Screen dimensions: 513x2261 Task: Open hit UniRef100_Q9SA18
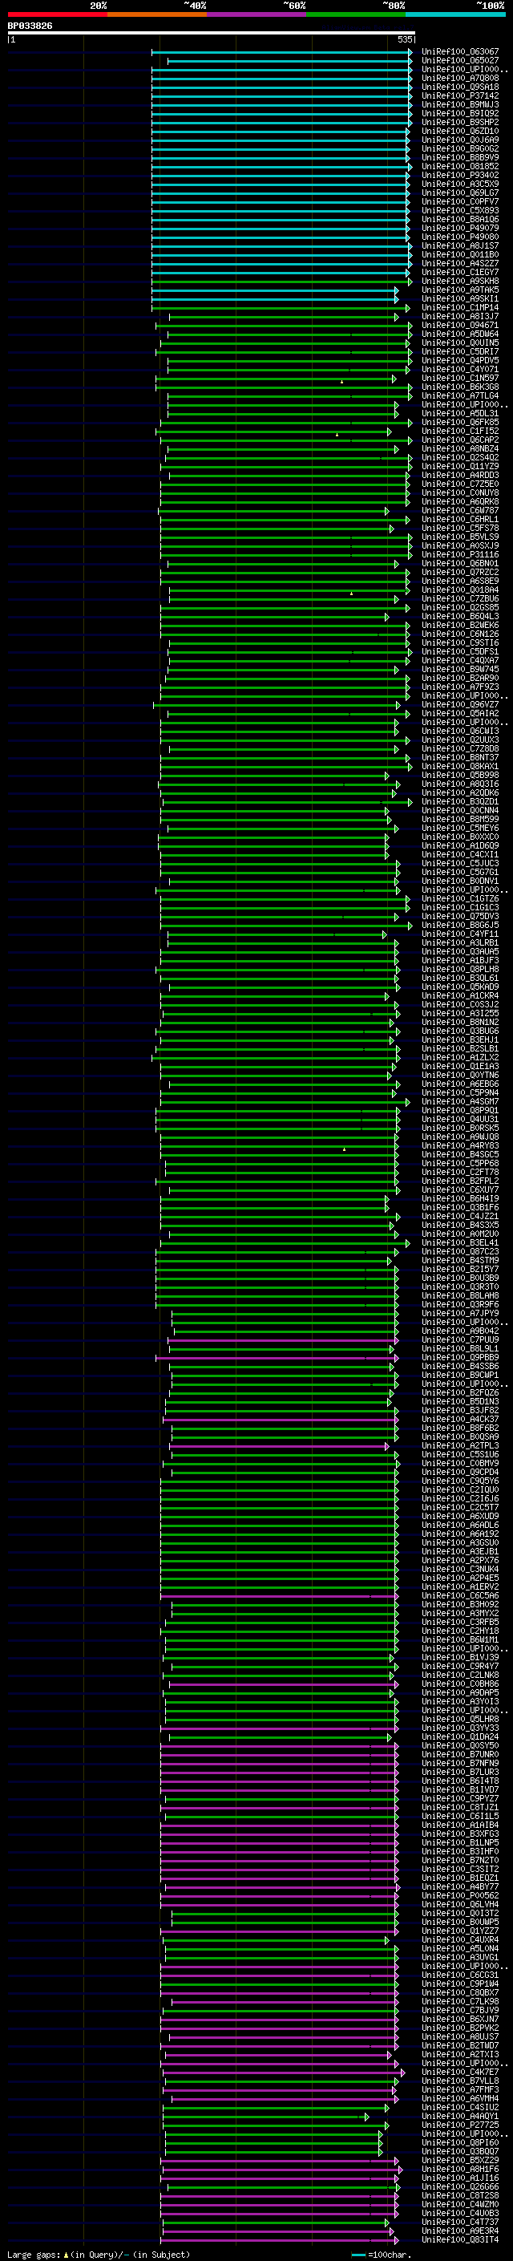click(x=460, y=87)
